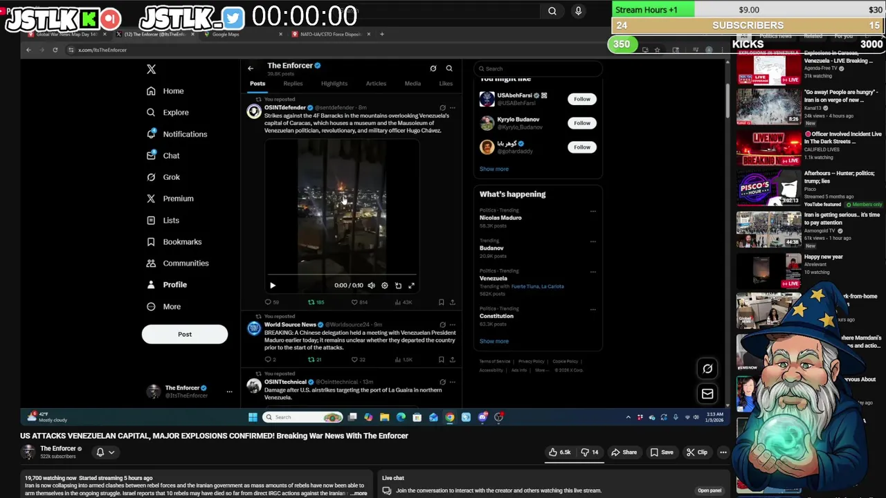The height and width of the screenshot is (498, 886).
Task: Open Discord icon on the taskbar
Action: click(482, 417)
